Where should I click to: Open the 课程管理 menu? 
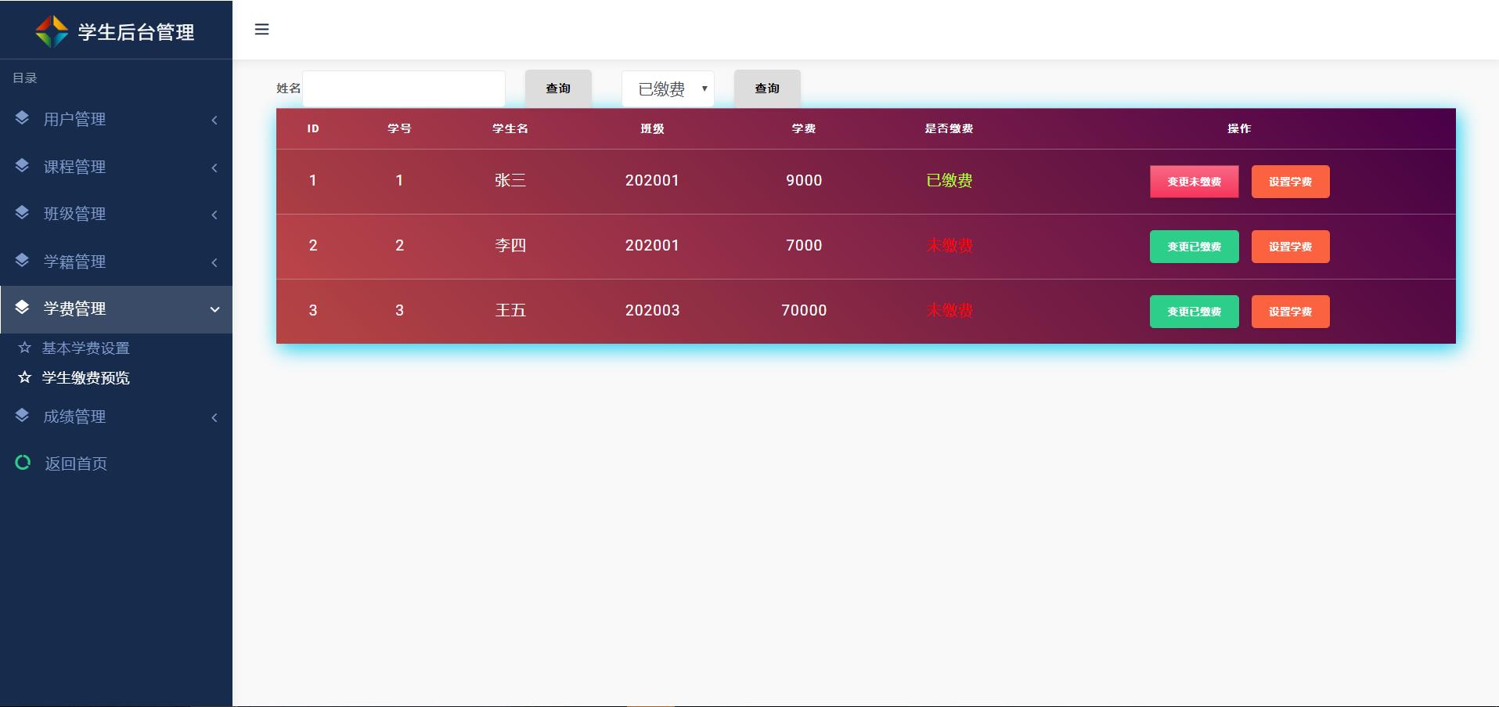116,167
